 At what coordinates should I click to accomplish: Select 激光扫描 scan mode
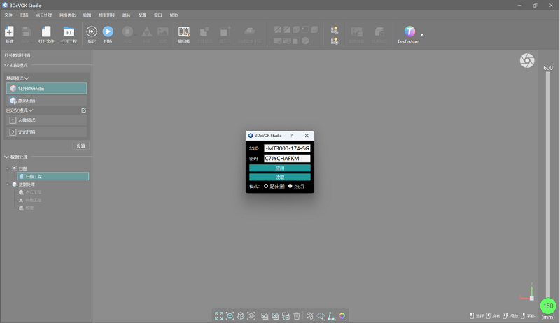(x=46, y=101)
